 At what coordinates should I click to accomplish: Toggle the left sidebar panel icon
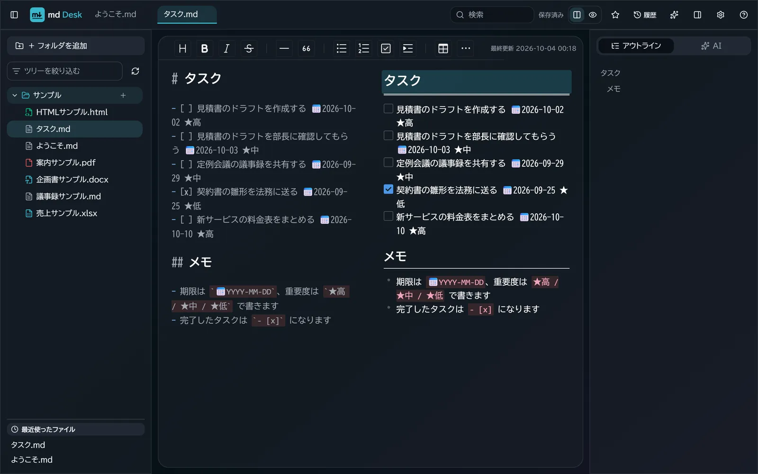pos(14,15)
